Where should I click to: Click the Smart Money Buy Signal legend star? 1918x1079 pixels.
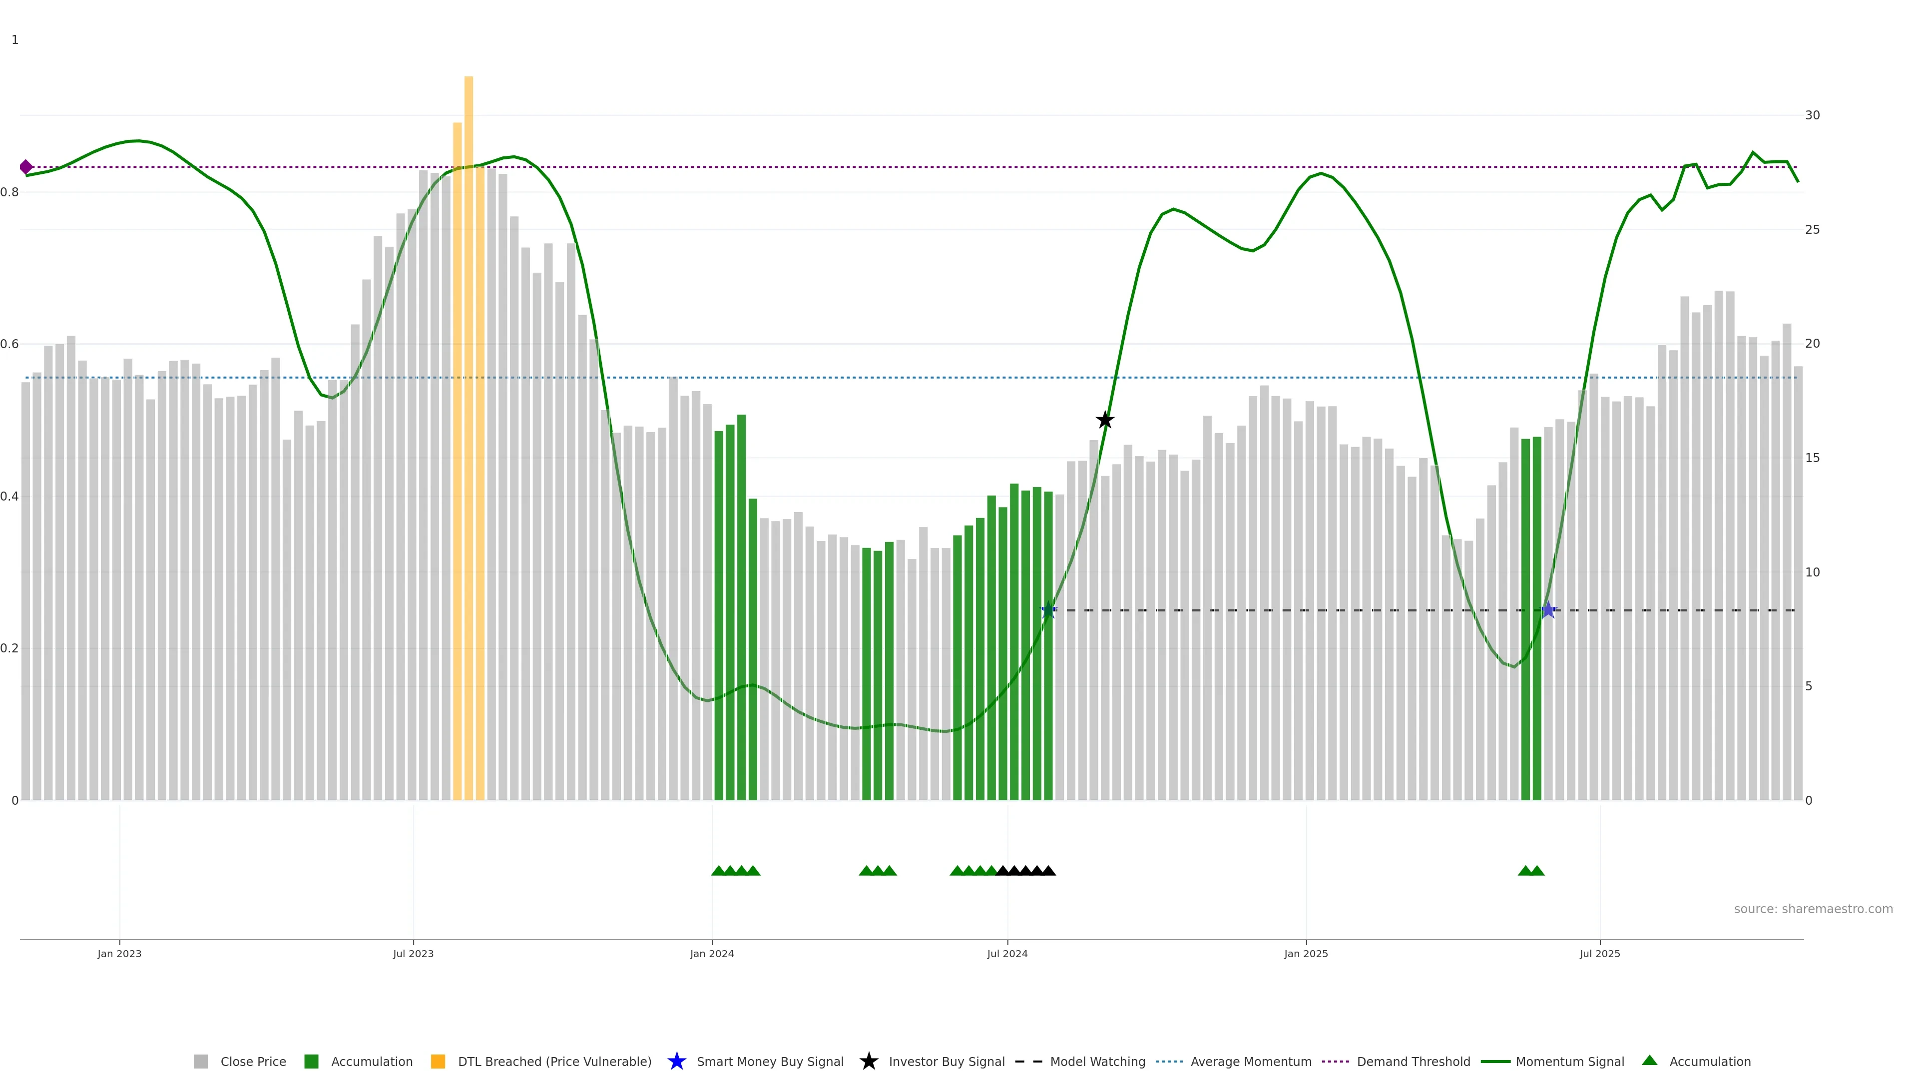click(676, 1061)
